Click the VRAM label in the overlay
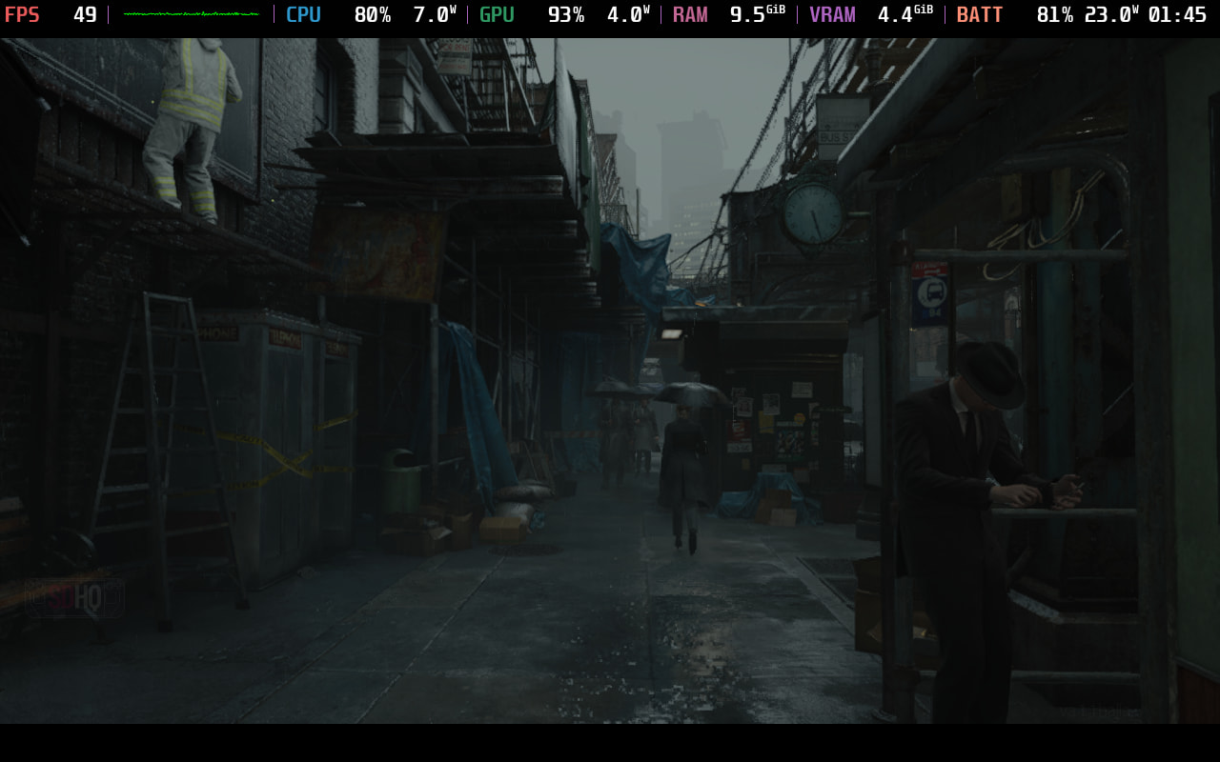The width and height of the screenshot is (1220, 762). 832,15
